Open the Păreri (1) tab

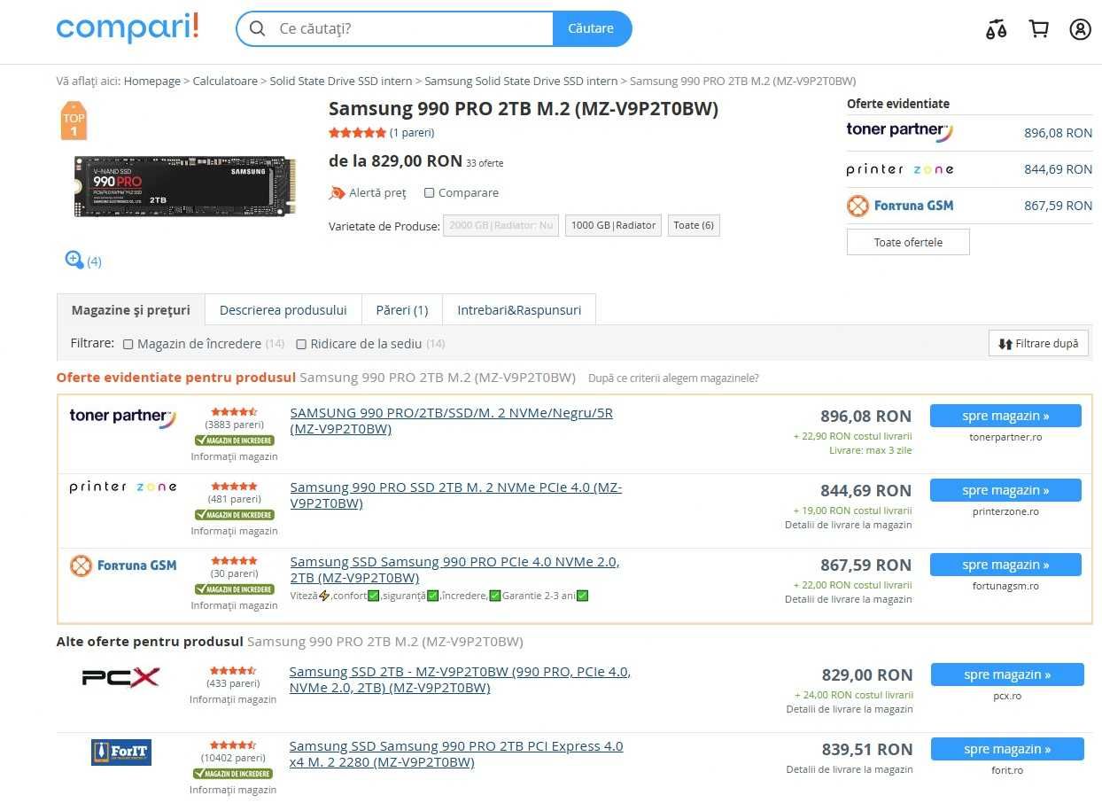click(x=402, y=310)
